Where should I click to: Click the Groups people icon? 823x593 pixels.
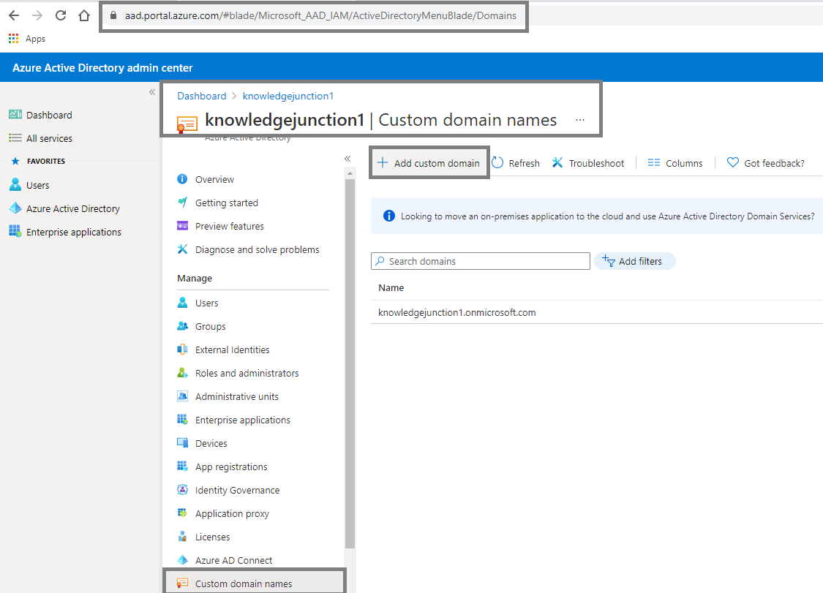182,326
